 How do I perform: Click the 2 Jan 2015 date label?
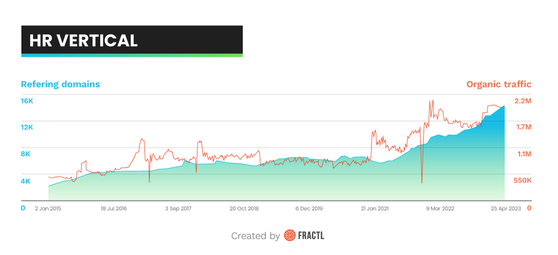48,209
